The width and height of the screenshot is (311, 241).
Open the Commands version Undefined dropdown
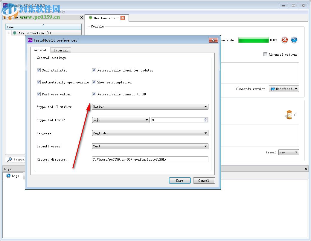click(284, 89)
